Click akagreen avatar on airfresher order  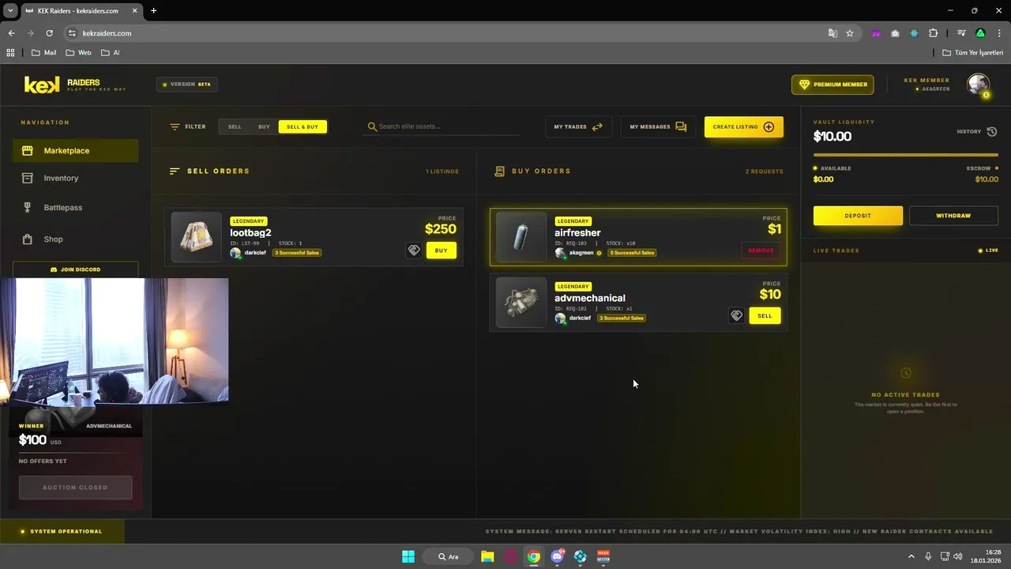[x=560, y=253]
